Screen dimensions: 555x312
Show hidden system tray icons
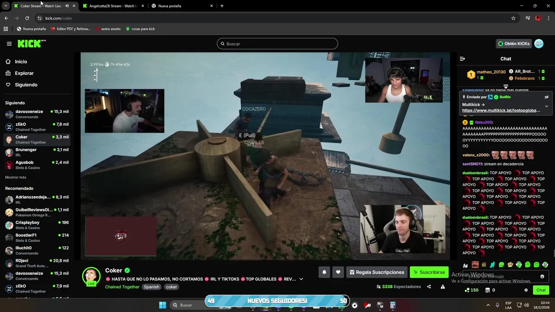coord(488,305)
